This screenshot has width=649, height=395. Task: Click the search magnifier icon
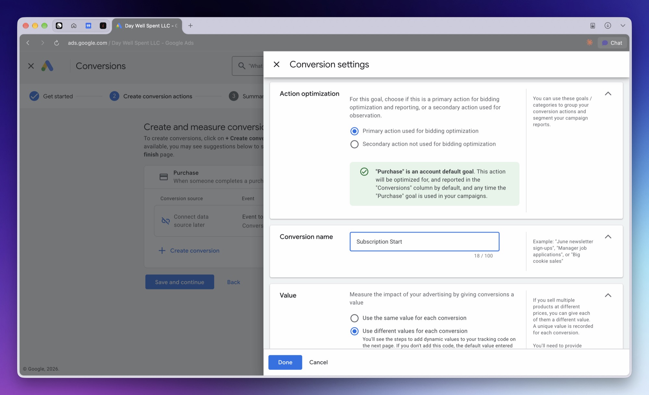click(242, 66)
